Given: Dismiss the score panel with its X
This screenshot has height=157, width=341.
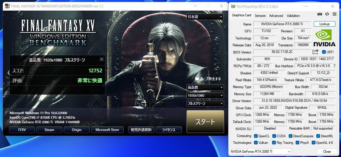Looking at the screenshot, I should (102, 59).
